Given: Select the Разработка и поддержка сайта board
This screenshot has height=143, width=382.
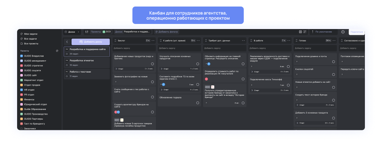Looking at the screenshot, I should coord(87,52).
